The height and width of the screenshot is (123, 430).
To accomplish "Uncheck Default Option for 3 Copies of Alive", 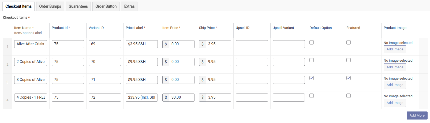I will point(312,78).
